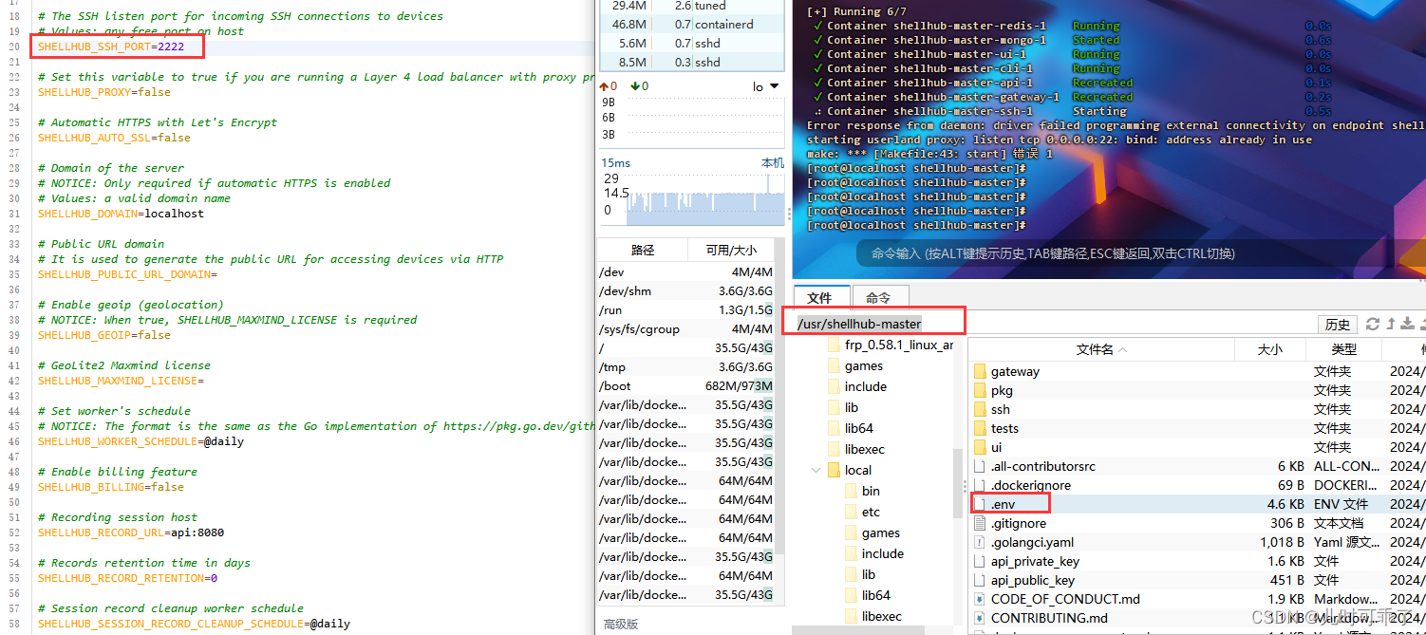1426x635 pixels.
Task: Select the tests folder in file list
Action: pos(1004,427)
